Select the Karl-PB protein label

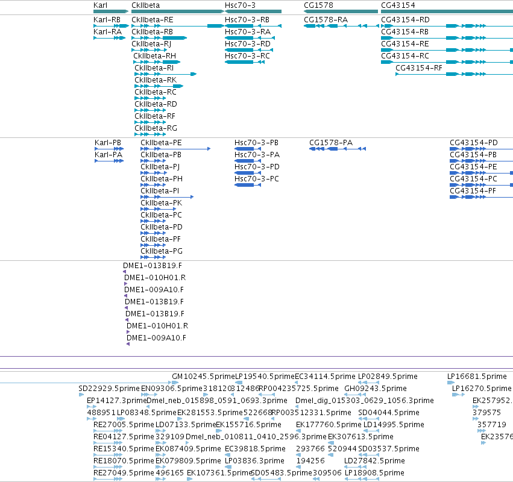pos(108,143)
